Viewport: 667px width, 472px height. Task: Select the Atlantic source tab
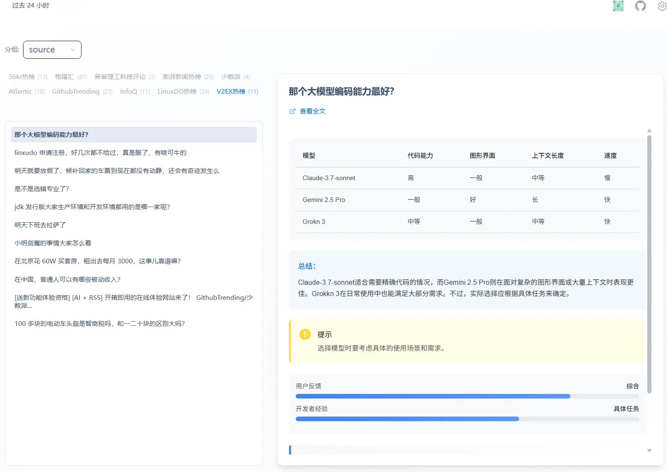tap(26, 92)
